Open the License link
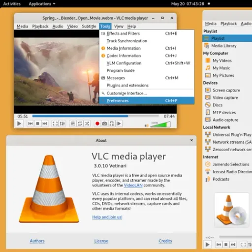Viewport: 252px width, 252px height. [x=101, y=241]
